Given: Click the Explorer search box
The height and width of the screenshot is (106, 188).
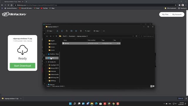Looking at the screenshot, I should click(147, 36).
